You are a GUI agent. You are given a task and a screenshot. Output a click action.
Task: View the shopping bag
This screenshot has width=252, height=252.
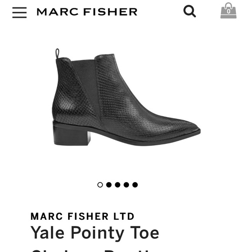tap(229, 10)
